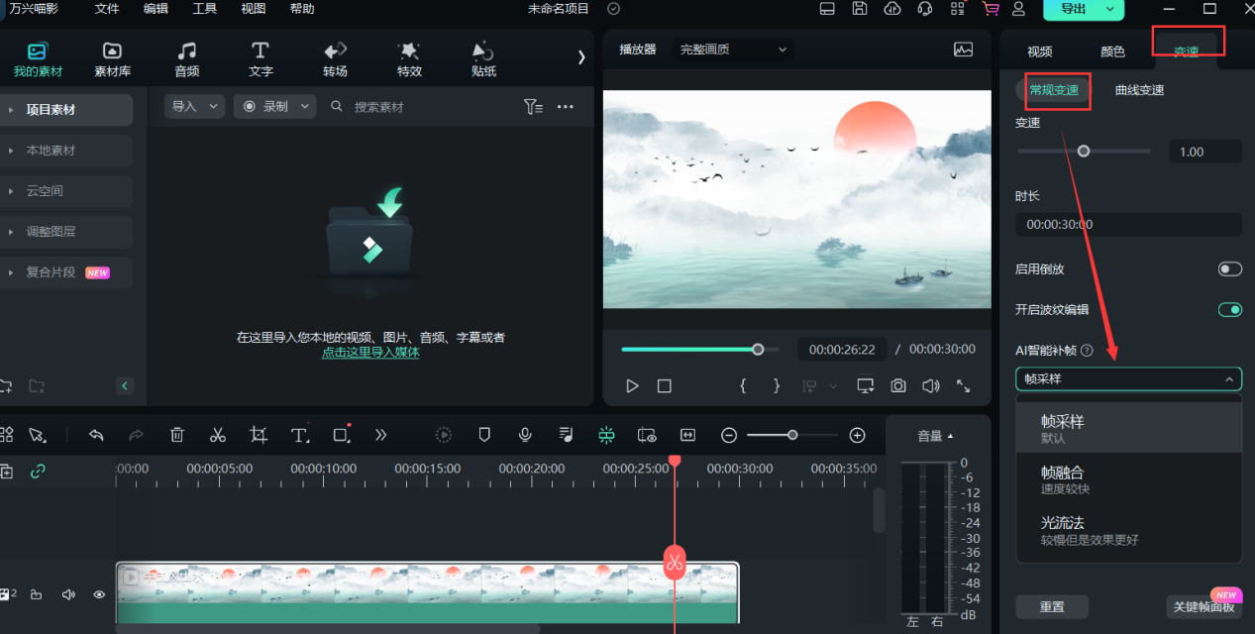The width and height of the screenshot is (1255, 634).
Task: Open the text tool via the T icon
Action: pyautogui.click(x=299, y=434)
